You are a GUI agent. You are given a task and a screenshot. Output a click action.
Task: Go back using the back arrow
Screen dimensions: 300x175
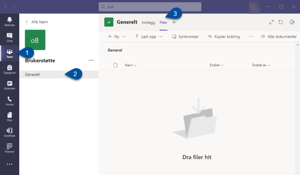(x=6, y=7)
